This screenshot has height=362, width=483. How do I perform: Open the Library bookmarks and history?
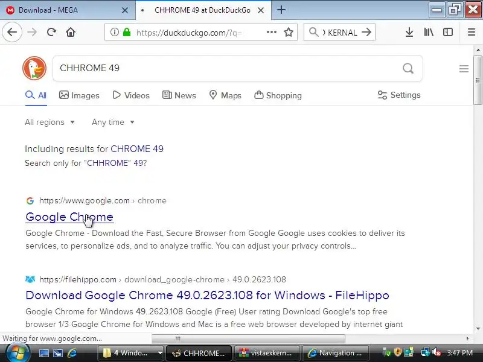pos(429,32)
